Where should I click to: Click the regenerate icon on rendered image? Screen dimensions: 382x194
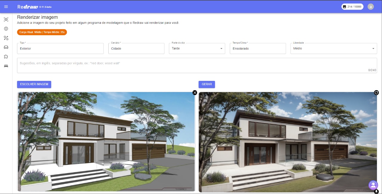(x=376, y=93)
